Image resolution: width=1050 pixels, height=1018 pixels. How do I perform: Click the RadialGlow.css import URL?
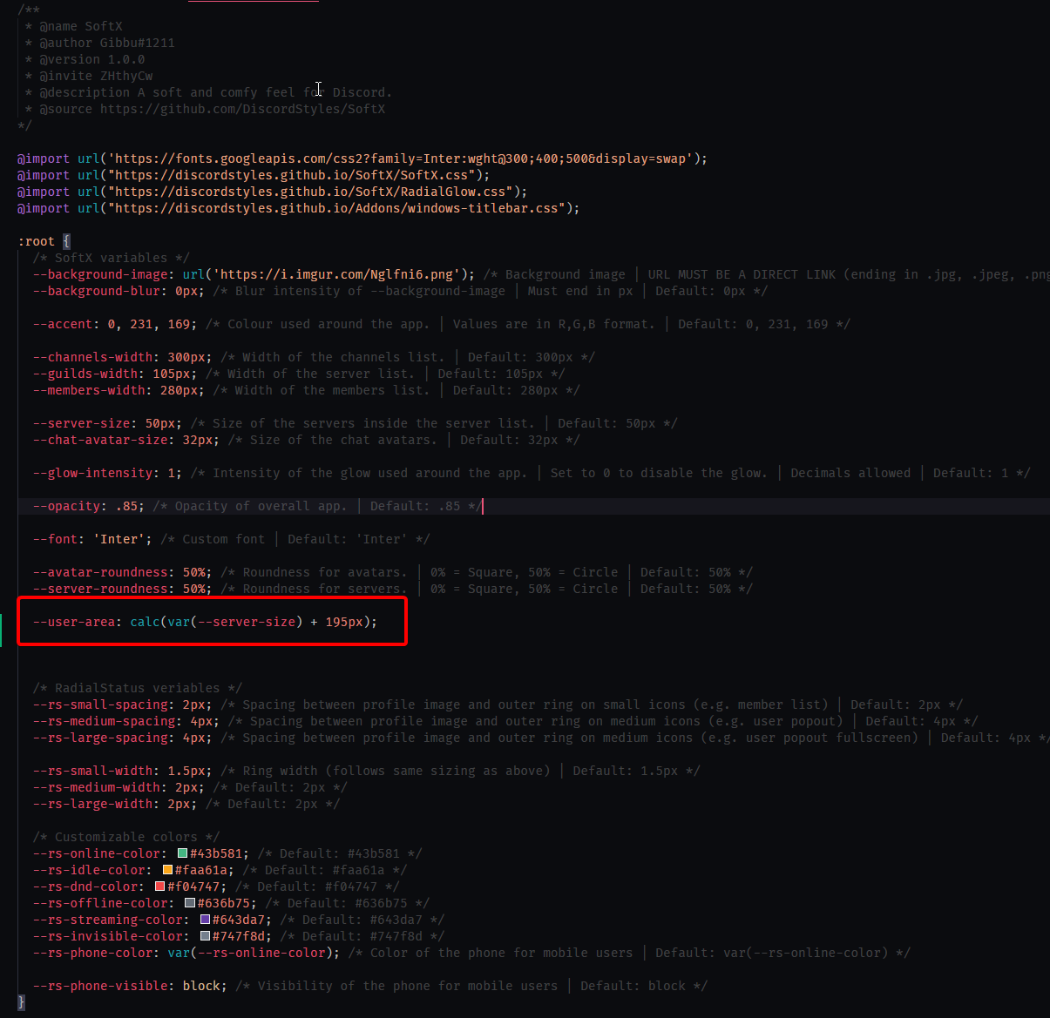pos(314,191)
